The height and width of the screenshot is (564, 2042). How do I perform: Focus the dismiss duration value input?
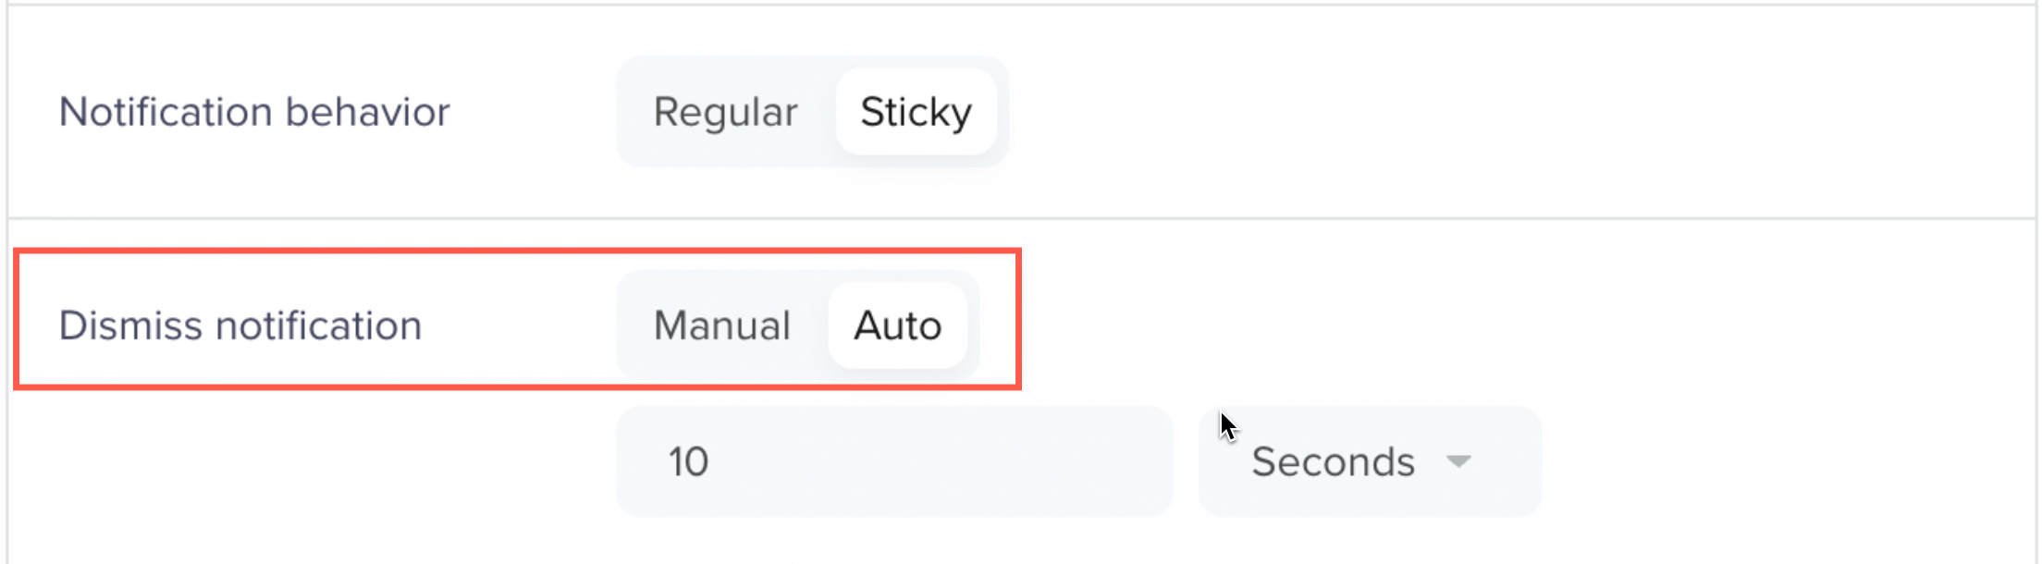[x=892, y=461]
